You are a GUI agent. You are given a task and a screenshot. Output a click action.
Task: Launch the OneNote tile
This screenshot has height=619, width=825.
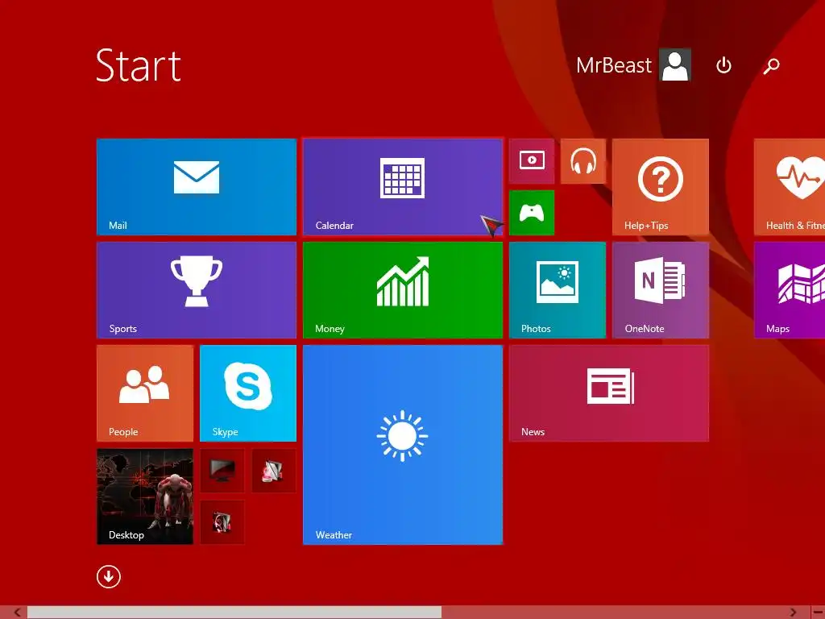(x=661, y=290)
